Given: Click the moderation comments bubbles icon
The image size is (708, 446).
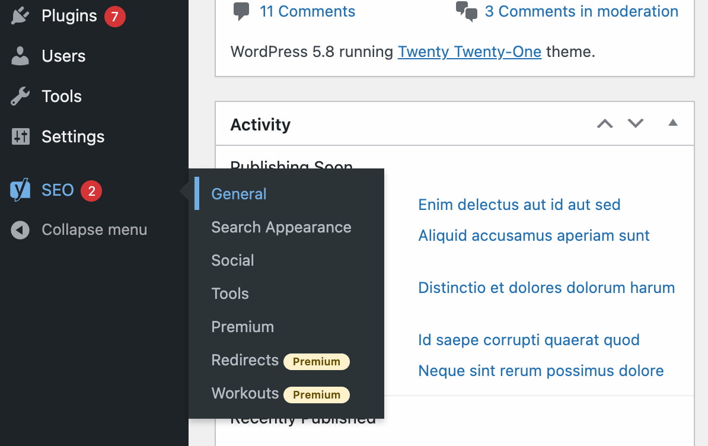Looking at the screenshot, I should click(467, 11).
